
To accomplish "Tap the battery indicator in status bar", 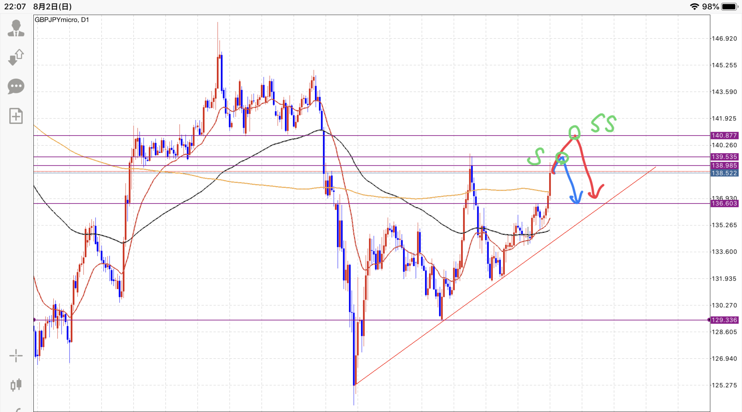I will (730, 7).
